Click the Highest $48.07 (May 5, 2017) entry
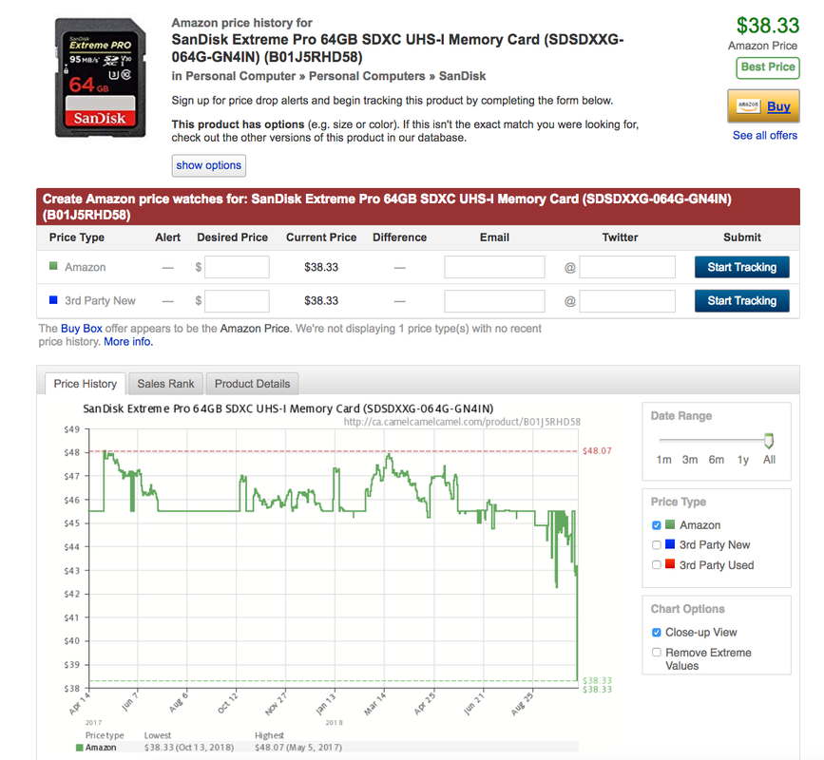The image size is (824, 760). [298, 747]
